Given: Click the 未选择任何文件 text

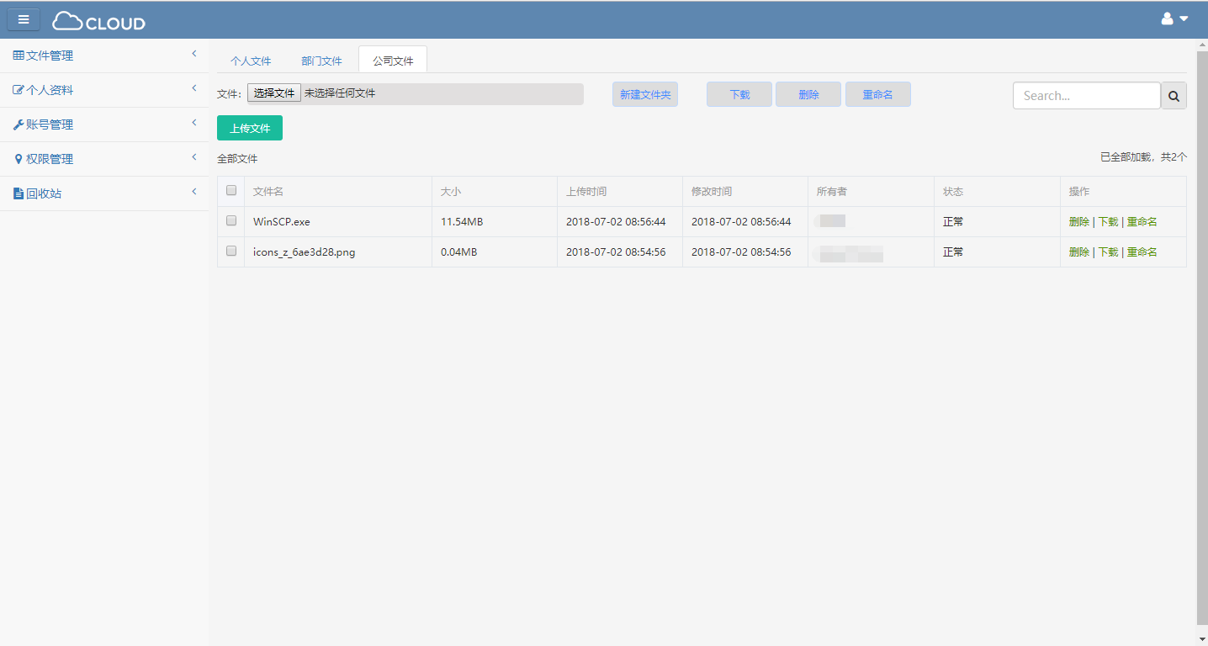Looking at the screenshot, I should click(x=340, y=93).
